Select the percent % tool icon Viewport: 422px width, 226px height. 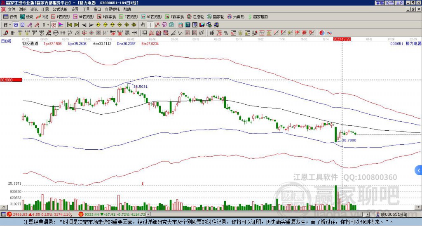click(x=226, y=33)
